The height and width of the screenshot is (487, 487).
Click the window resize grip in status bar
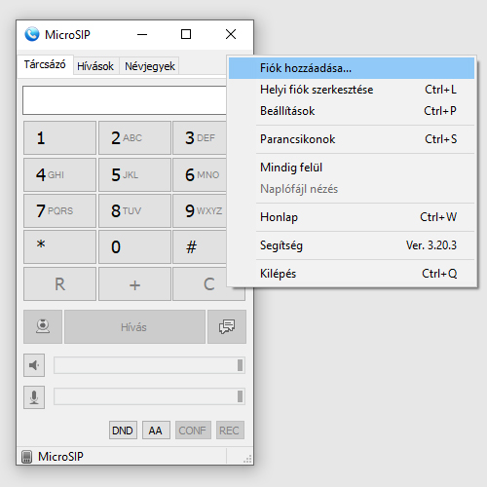(247, 459)
